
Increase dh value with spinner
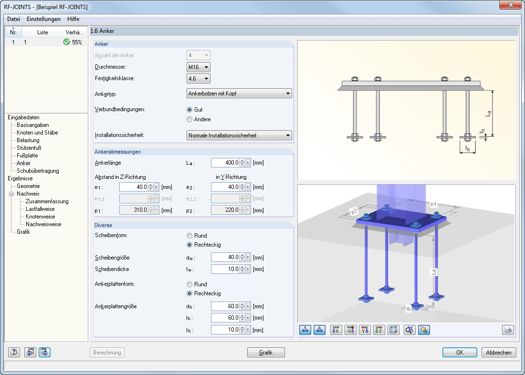point(242,304)
